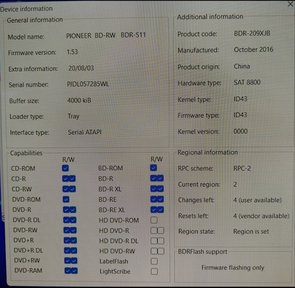The height and width of the screenshot is (288, 295).
Task: Toggle the BD-R read checkbox
Action: pos(154,178)
